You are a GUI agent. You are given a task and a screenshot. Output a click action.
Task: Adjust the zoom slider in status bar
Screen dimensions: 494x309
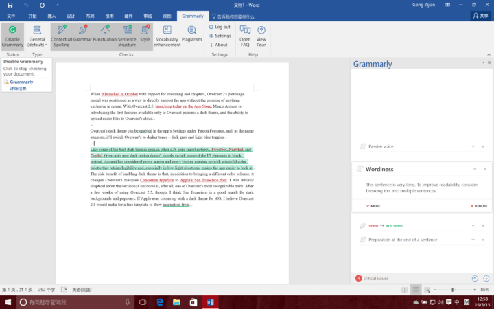(452, 290)
